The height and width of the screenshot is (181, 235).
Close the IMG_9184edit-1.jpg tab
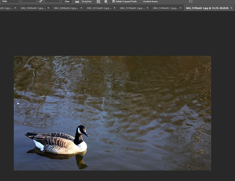(x=181, y=8)
